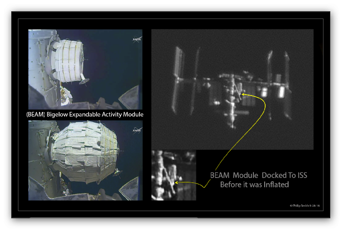Click the caption "(BEAM) Bigelow Expandable Activity Module"
The width and height of the screenshot is (342, 230).
coord(85,114)
